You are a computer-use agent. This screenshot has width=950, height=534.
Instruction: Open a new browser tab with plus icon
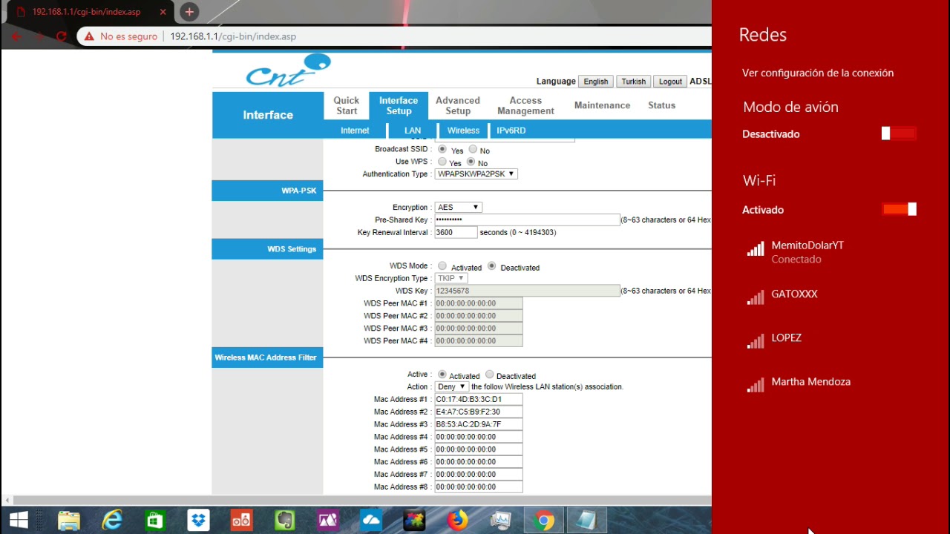click(x=189, y=12)
